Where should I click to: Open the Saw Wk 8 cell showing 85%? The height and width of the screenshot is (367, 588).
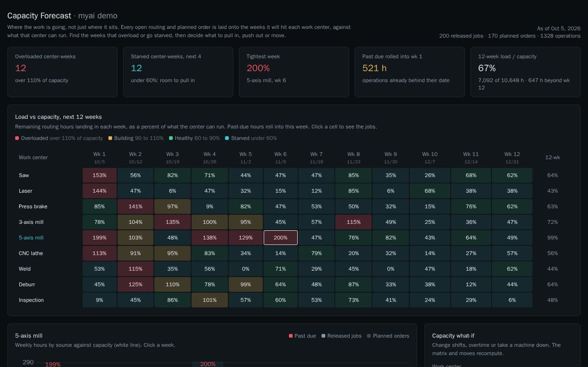pos(354,175)
